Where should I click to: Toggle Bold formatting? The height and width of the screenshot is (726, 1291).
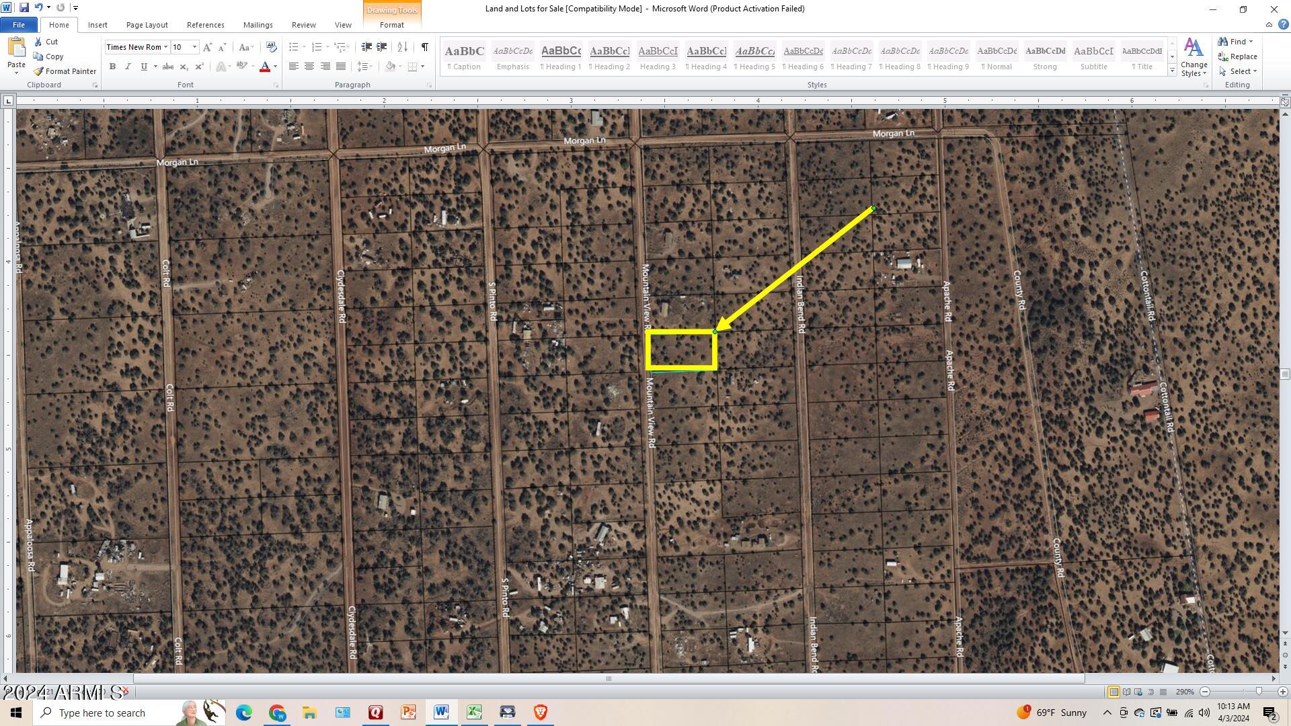pos(112,67)
